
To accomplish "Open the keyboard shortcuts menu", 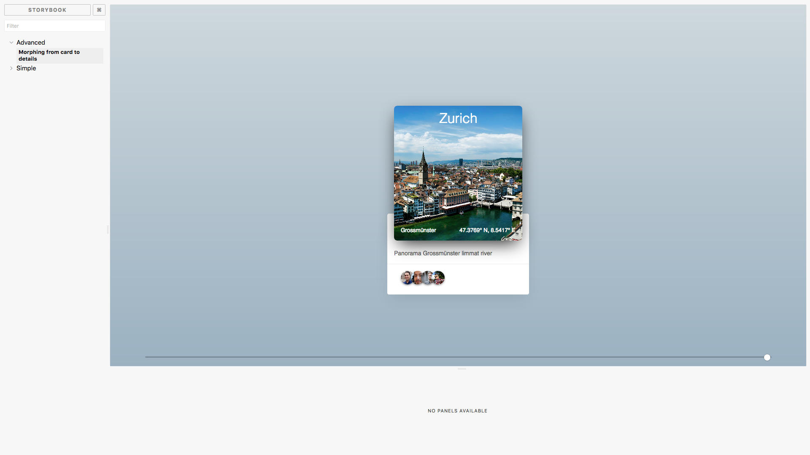I will [99, 10].
